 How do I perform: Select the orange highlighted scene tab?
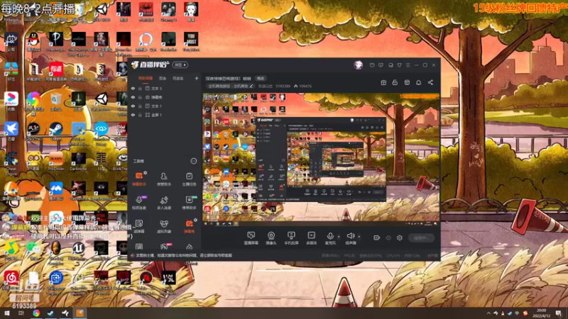[x=146, y=78]
